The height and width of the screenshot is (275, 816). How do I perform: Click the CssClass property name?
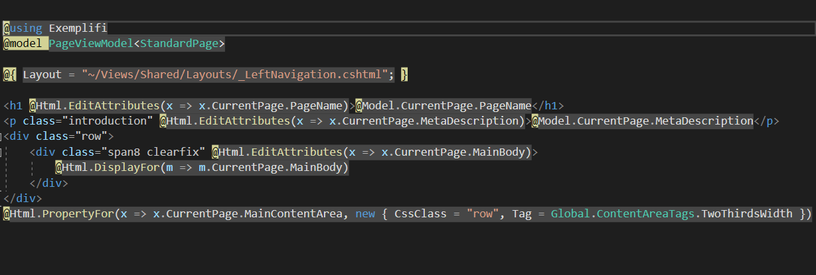point(417,213)
